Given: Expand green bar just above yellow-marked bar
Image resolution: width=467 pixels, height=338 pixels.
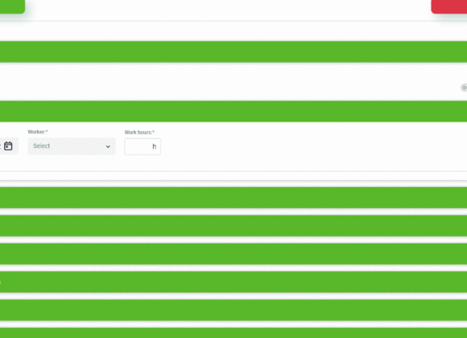Looking at the screenshot, I should (233, 253).
